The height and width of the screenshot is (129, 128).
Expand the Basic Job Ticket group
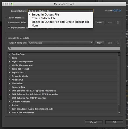9,69
